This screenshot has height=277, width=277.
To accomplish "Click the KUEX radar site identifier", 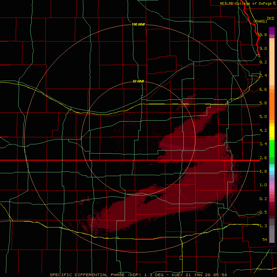I will click(x=178, y=275).
